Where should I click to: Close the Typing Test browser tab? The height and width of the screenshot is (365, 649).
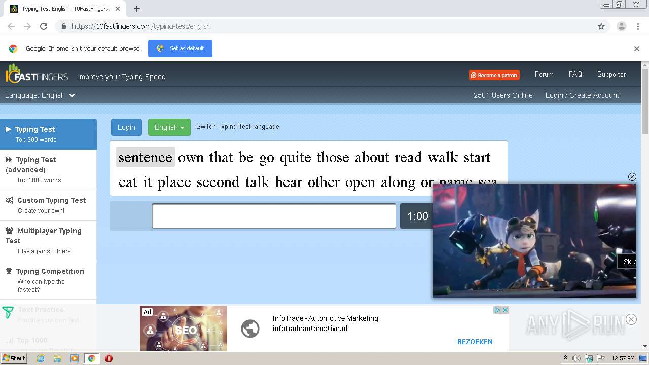pos(118,9)
